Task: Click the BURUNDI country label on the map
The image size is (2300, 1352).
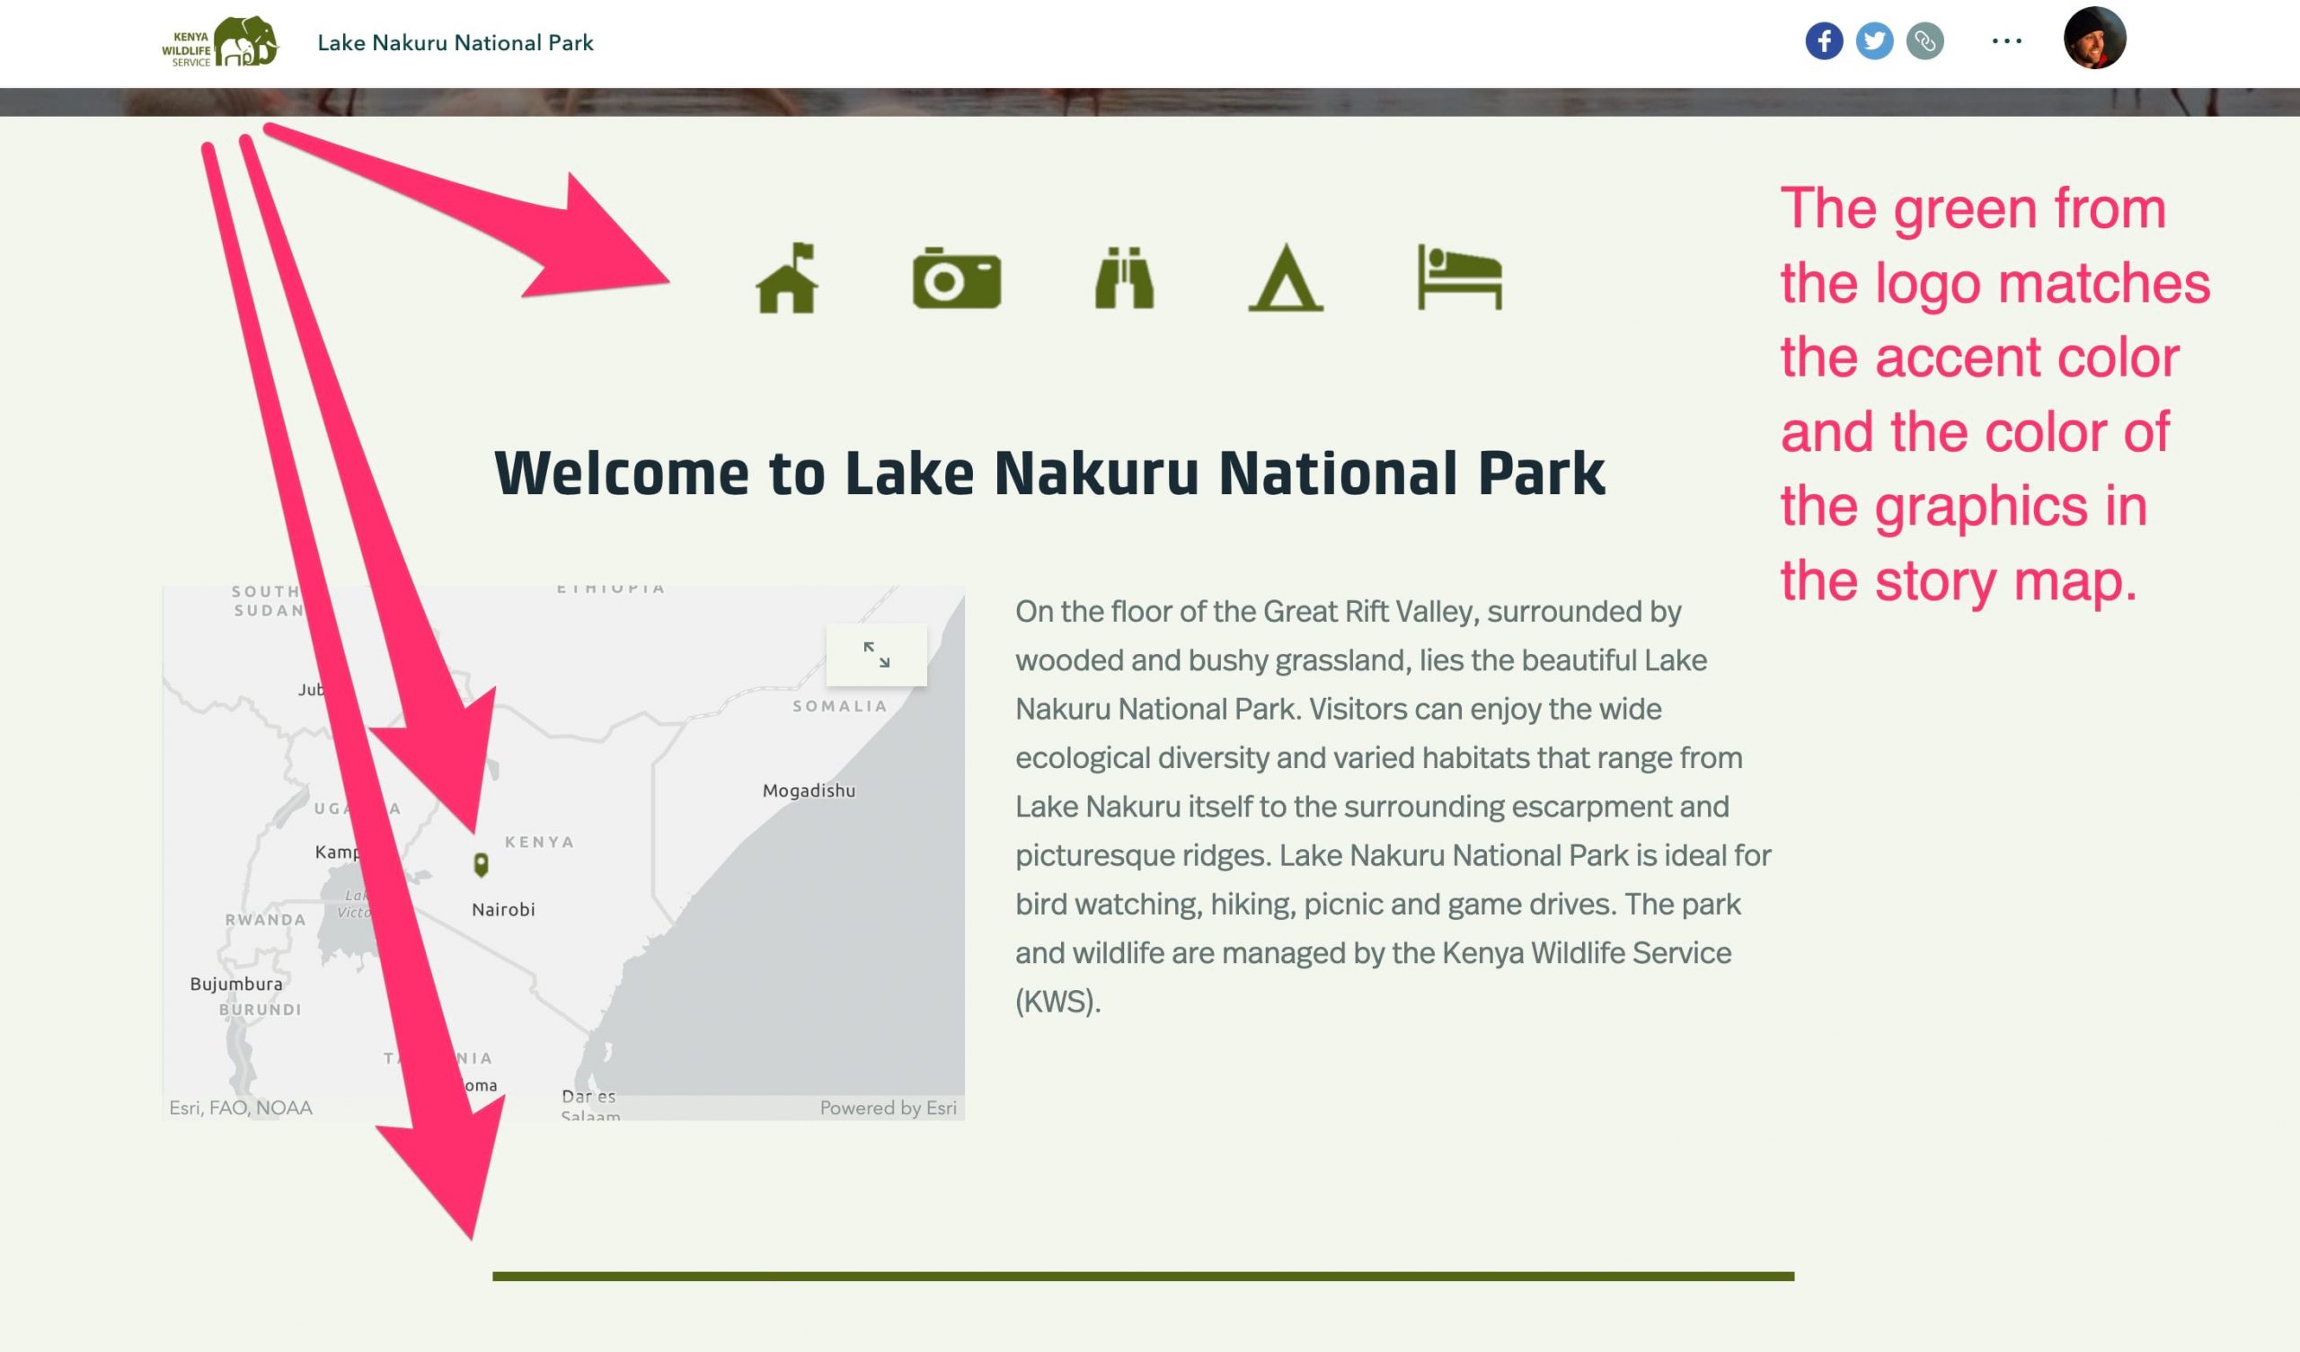Action: tap(261, 1009)
